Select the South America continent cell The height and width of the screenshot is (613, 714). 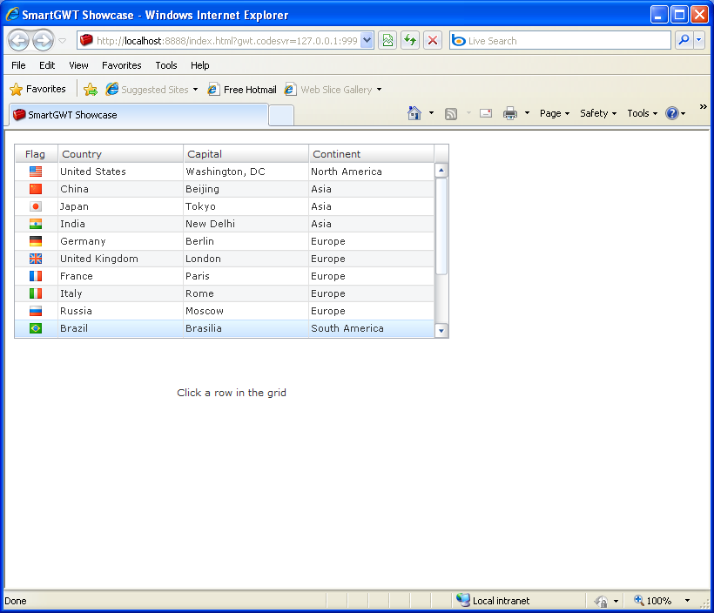(372, 328)
